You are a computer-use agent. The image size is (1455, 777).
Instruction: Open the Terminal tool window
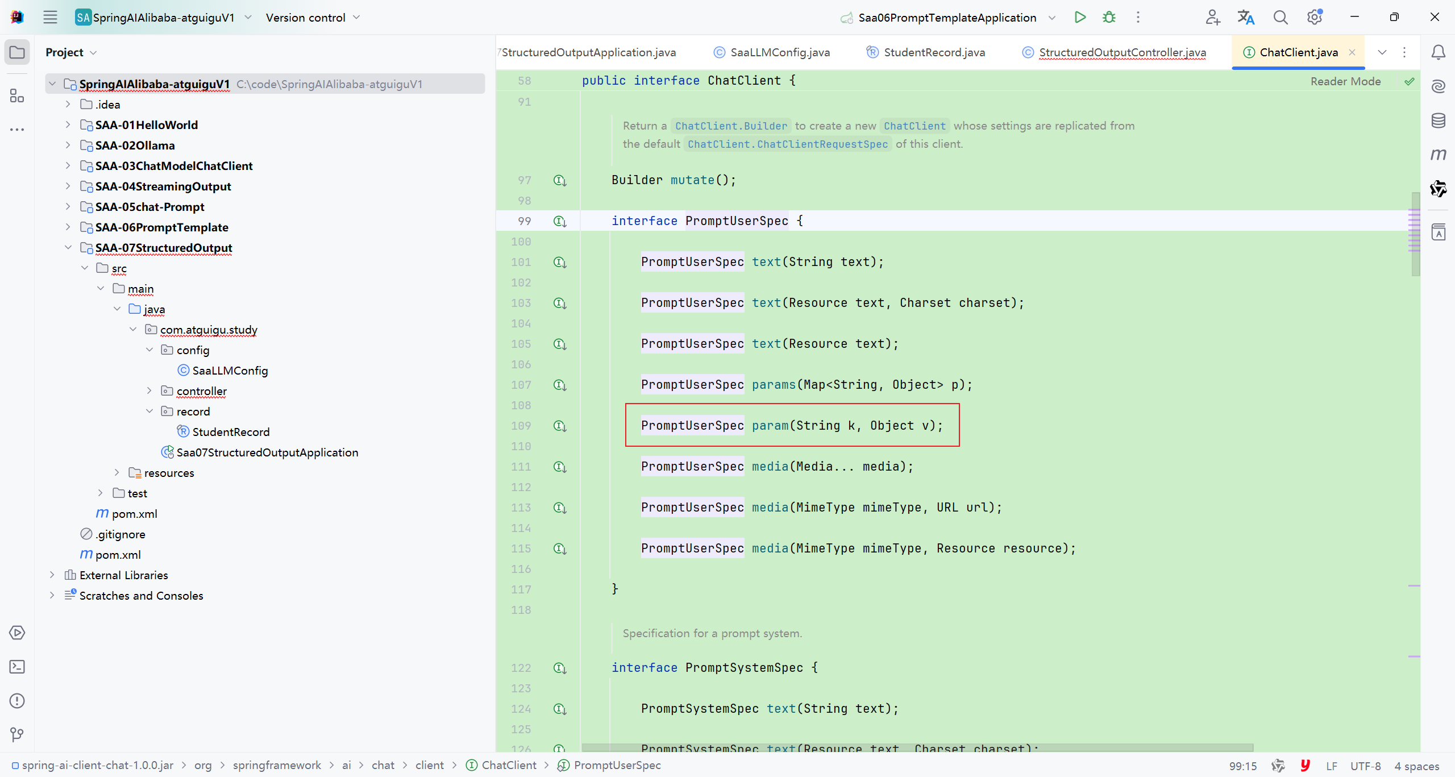(17, 667)
